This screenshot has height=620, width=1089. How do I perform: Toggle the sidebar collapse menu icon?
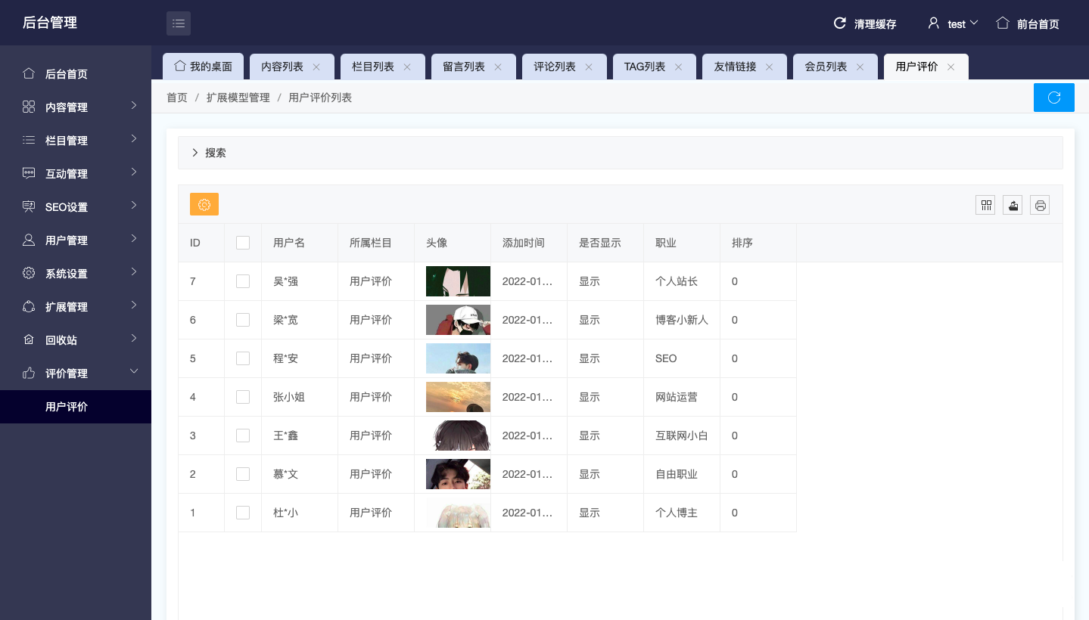point(179,23)
